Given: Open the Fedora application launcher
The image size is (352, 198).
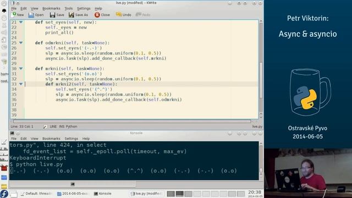Looking at the screenshot, I should click(x=4, y=194).
